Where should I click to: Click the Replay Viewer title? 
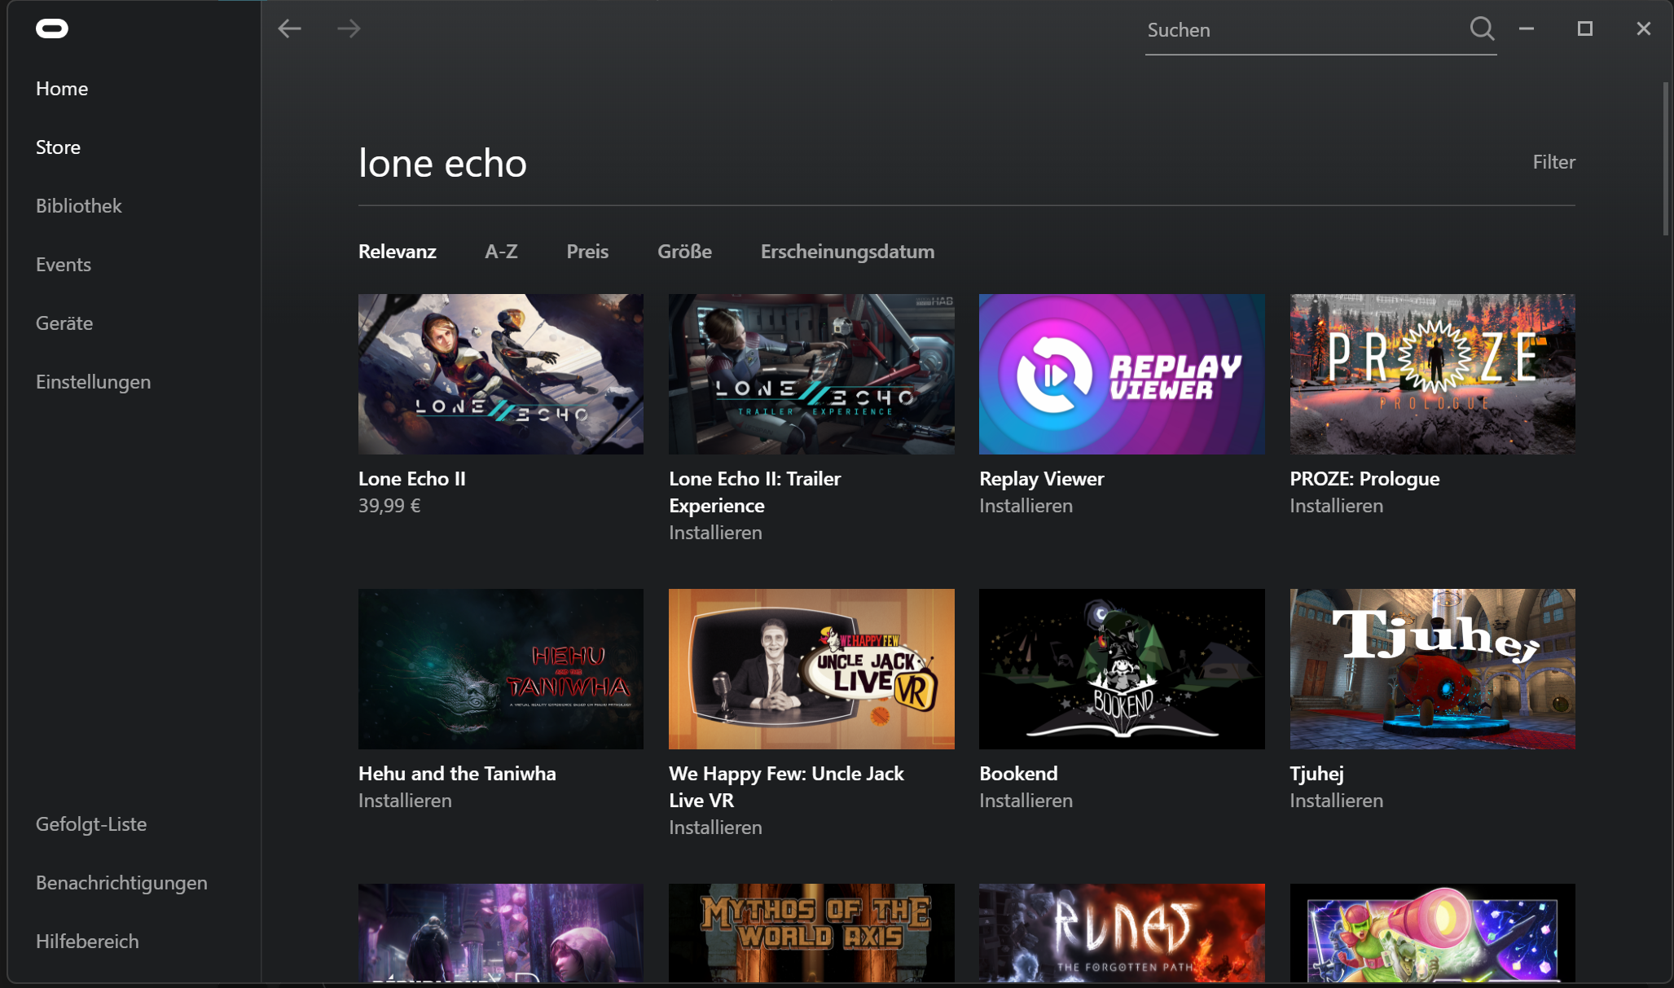1042,479
